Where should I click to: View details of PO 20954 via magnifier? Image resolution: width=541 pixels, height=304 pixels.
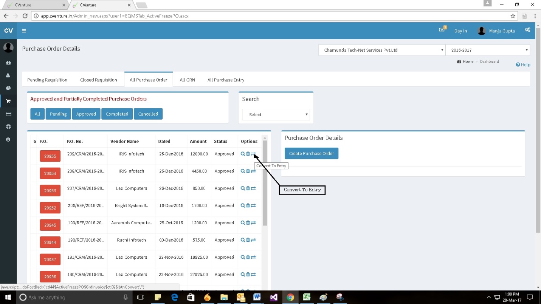[243, 171]
